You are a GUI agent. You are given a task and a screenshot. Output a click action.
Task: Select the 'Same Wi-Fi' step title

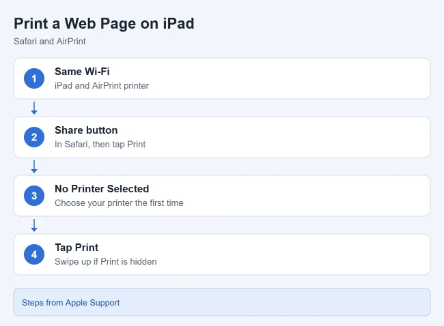pyautogui.click(x=82, y=72)
